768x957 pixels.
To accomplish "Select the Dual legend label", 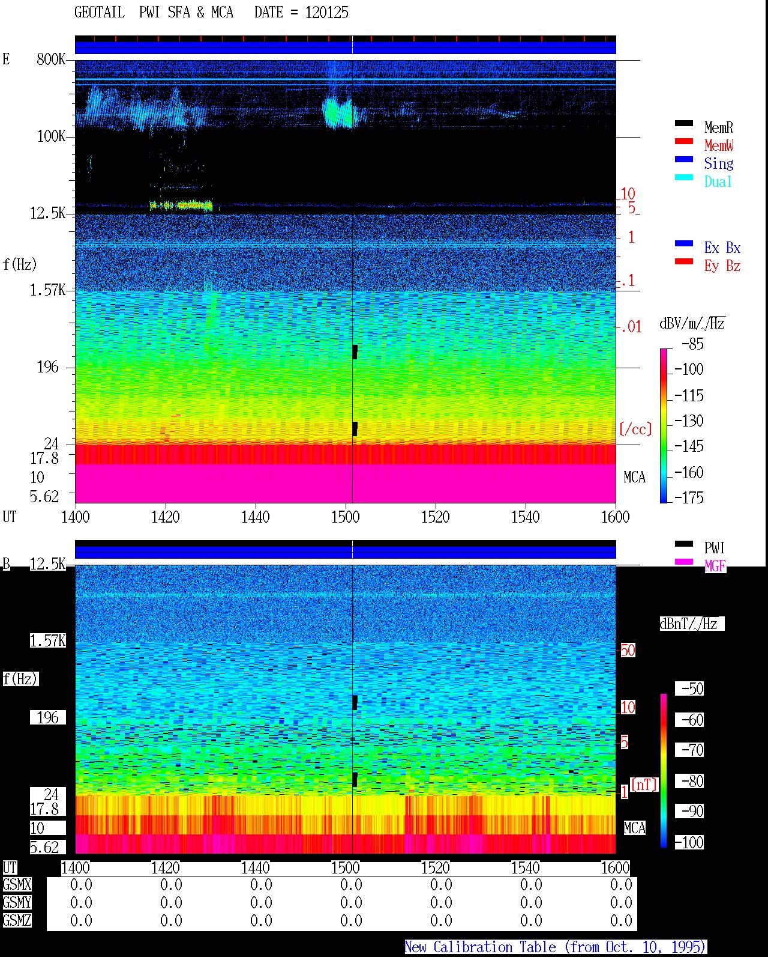I will point(719,181).
